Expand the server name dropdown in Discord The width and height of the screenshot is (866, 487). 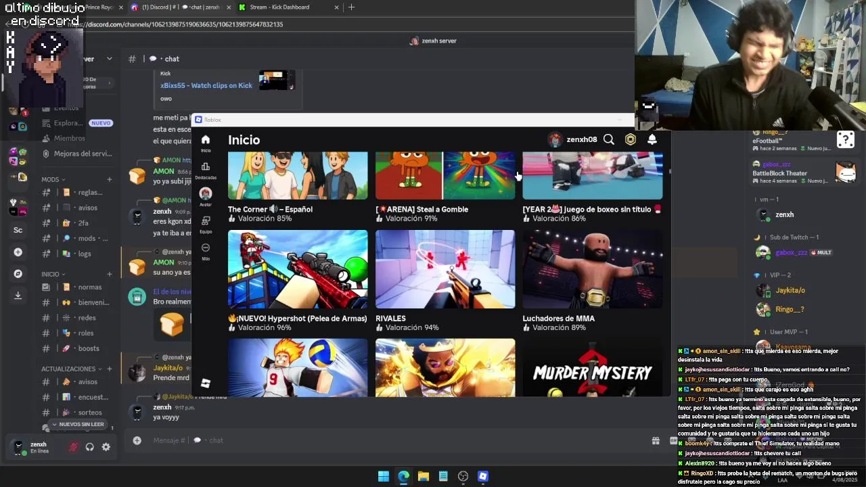pyautogui.click(x=109, y=59)
